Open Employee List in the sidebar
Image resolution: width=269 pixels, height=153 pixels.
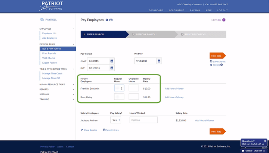pos(49,33)
